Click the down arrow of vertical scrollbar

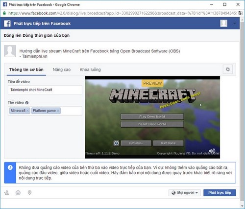tap(242, 206)
